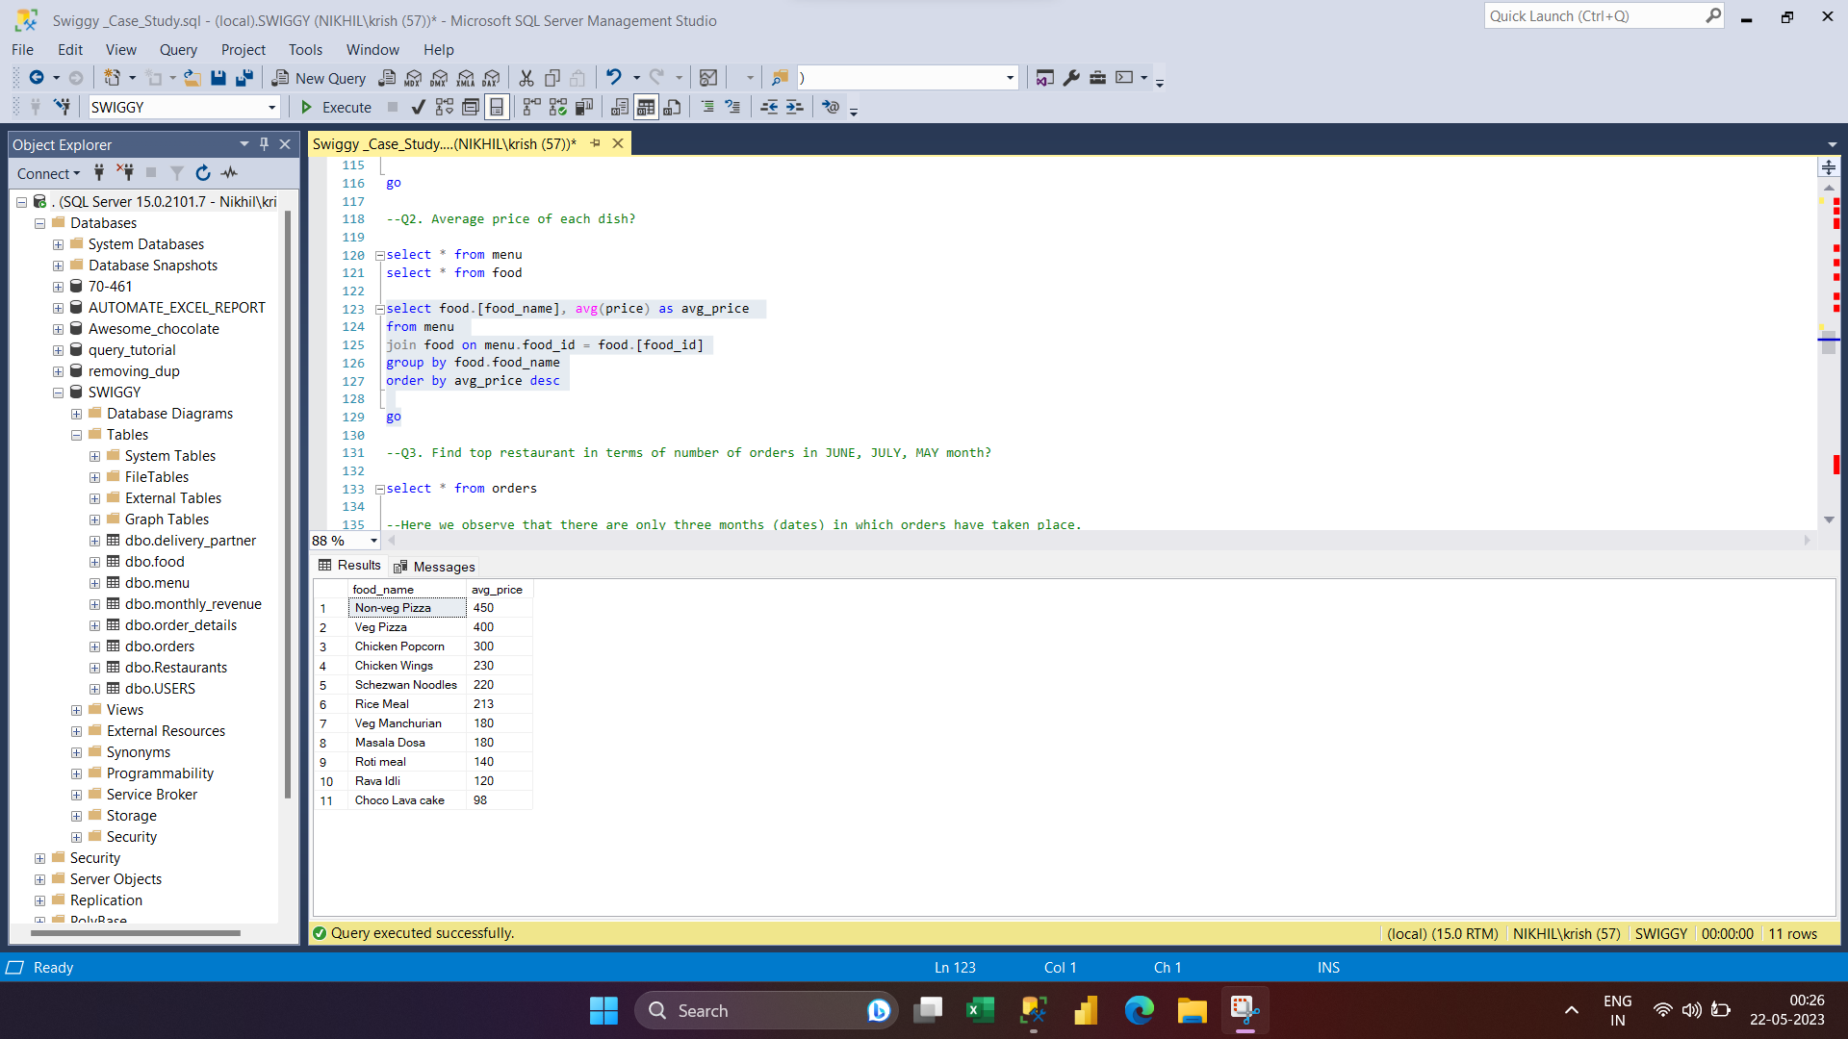Open the Tools menu
The height and width of the screenshot is (1039, 1848).
(x=305, y=50)
